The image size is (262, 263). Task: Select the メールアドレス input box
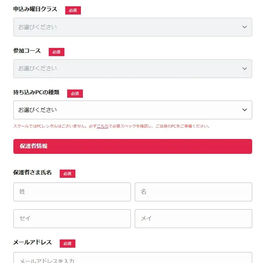[132, 259]
